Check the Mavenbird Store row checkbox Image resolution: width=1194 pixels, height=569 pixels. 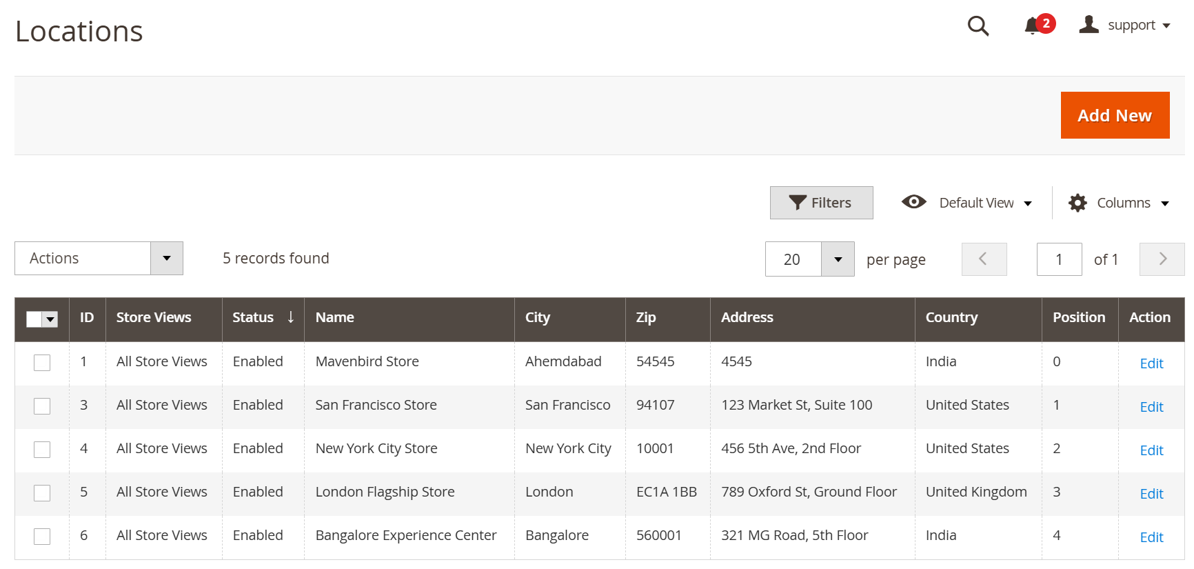point(42,363)
